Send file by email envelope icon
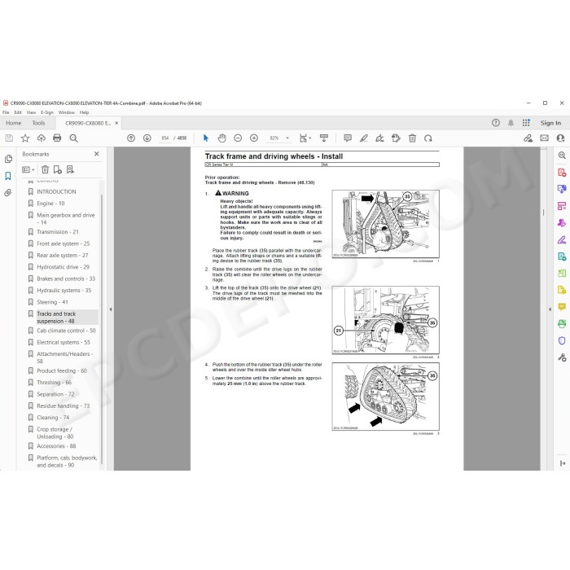 pos(544,138)
